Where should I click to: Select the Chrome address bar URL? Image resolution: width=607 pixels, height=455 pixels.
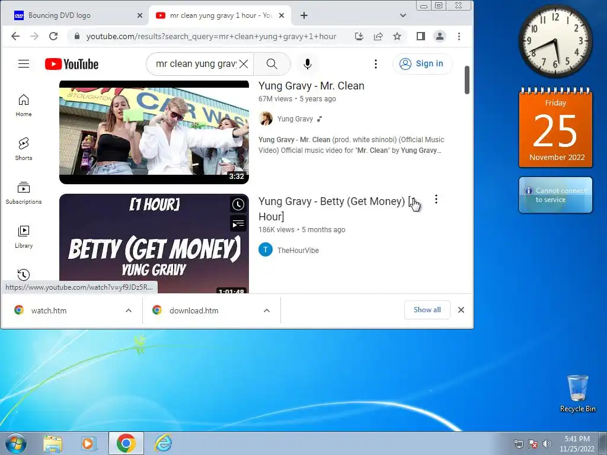[211, 36]
